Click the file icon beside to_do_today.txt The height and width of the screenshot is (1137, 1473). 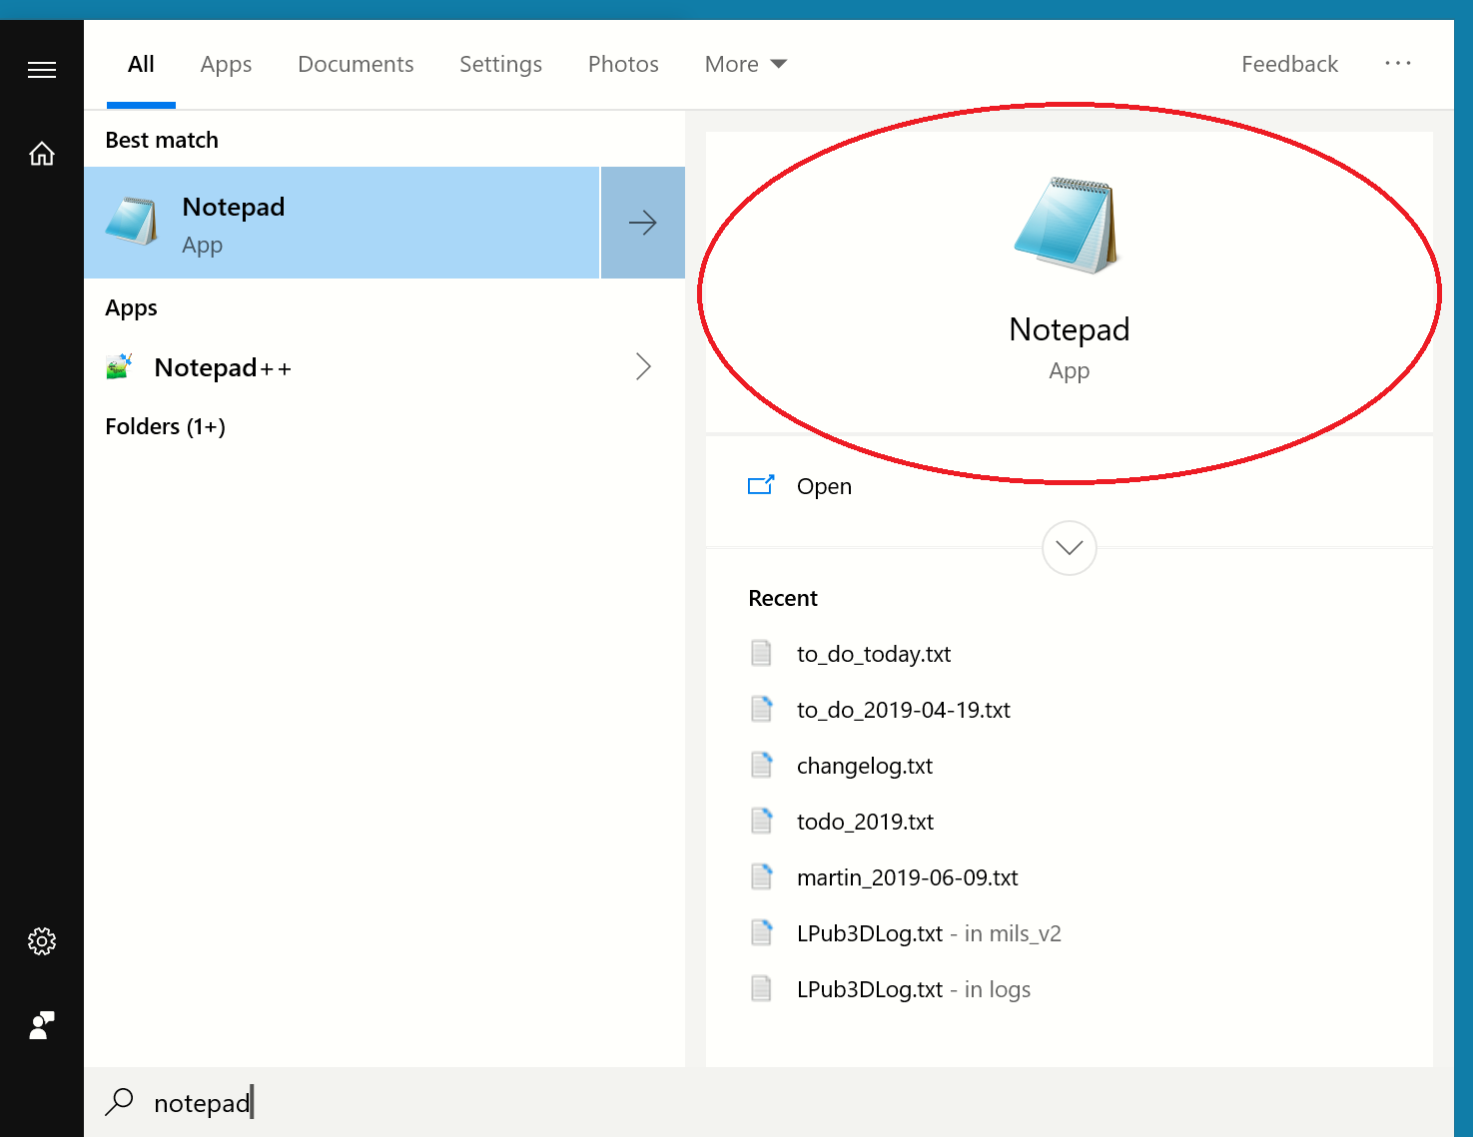(761, 653)
